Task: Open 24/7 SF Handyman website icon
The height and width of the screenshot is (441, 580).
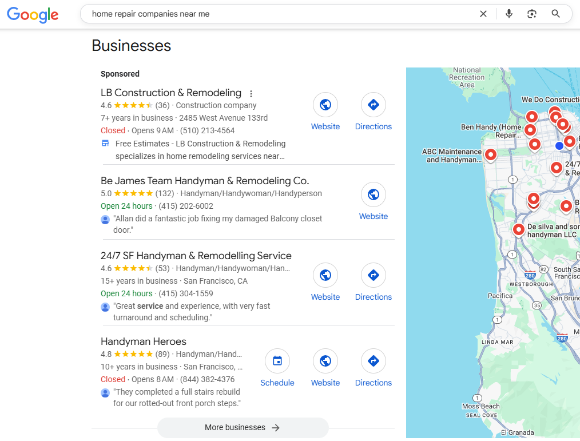Action: (x=325, y=275)
